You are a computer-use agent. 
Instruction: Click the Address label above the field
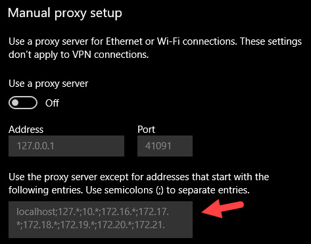(x=26, y=130)
